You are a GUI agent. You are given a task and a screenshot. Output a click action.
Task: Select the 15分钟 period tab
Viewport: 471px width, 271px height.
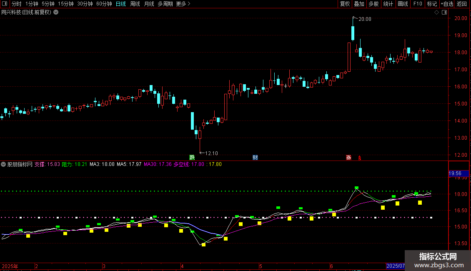[x=66, y=4]
